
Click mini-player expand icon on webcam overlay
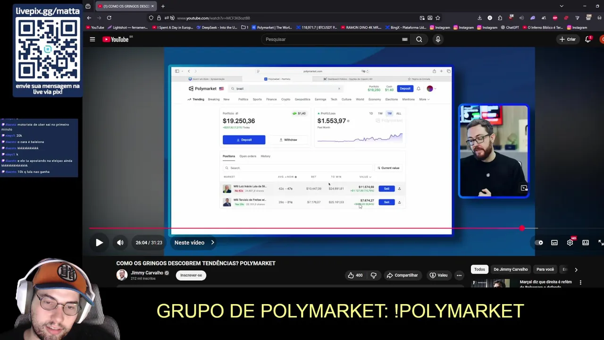click(524, 188)
